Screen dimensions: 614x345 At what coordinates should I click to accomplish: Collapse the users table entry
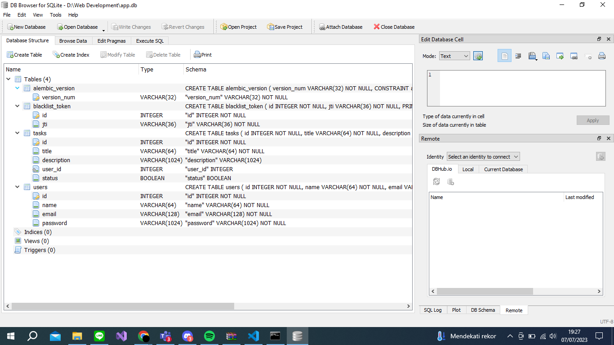pos(17,187)
